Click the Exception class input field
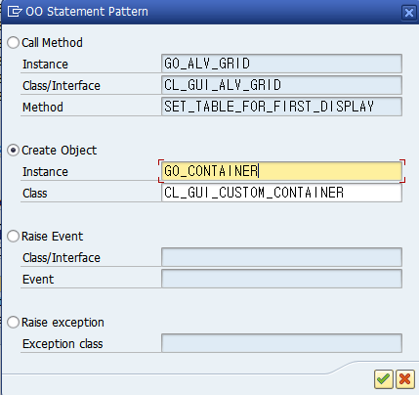The height and width of the screenshot is (395, 419). click(281, 343)
